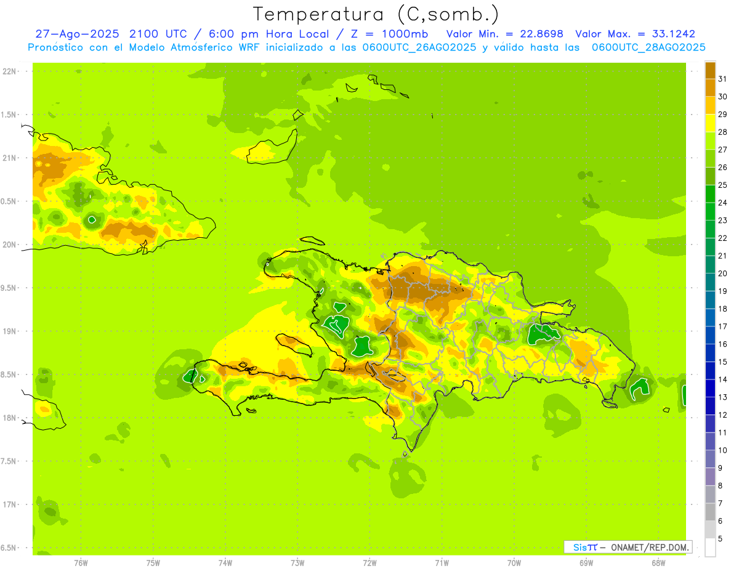Click the color scale value "16"
The width and height of the screenshot is (739, 571).
click(x=722, y=344)
